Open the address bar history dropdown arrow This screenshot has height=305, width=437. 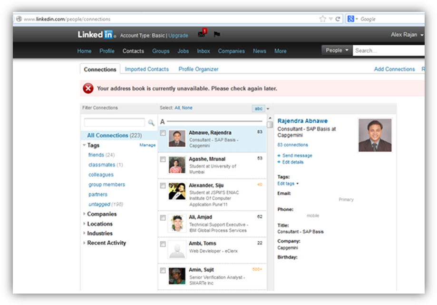(x=331, y=19)
